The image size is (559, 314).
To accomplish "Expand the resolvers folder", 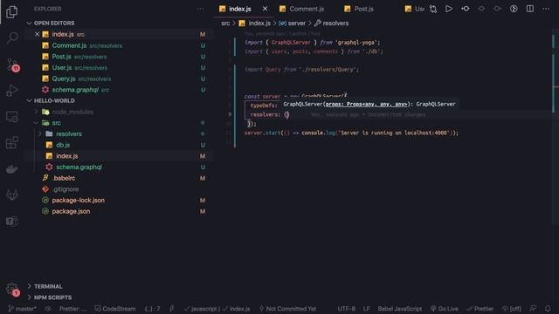I will 69,133.
